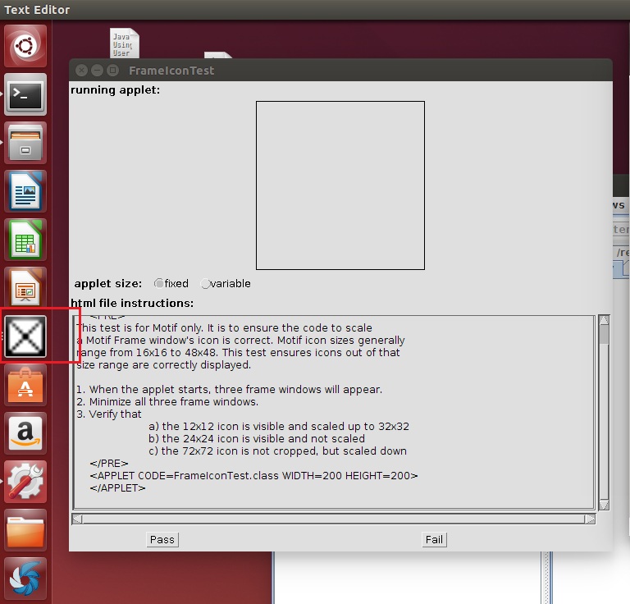
Task: Open Ubuntu Software Center shopping bag icon
Action: click(26, 384)
